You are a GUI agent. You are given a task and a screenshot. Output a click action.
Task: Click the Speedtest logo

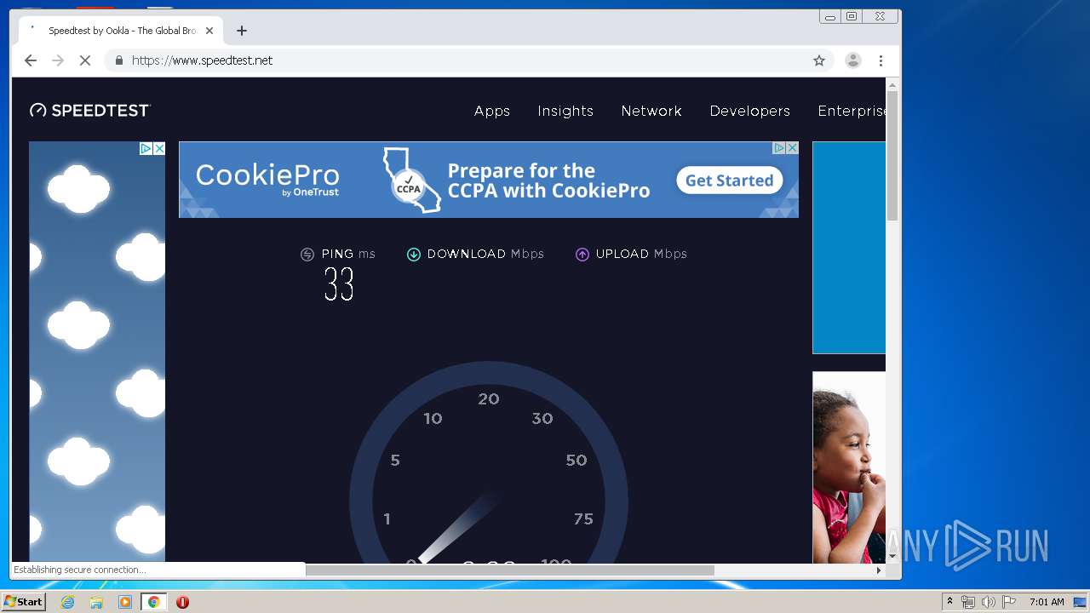(90, 110)
